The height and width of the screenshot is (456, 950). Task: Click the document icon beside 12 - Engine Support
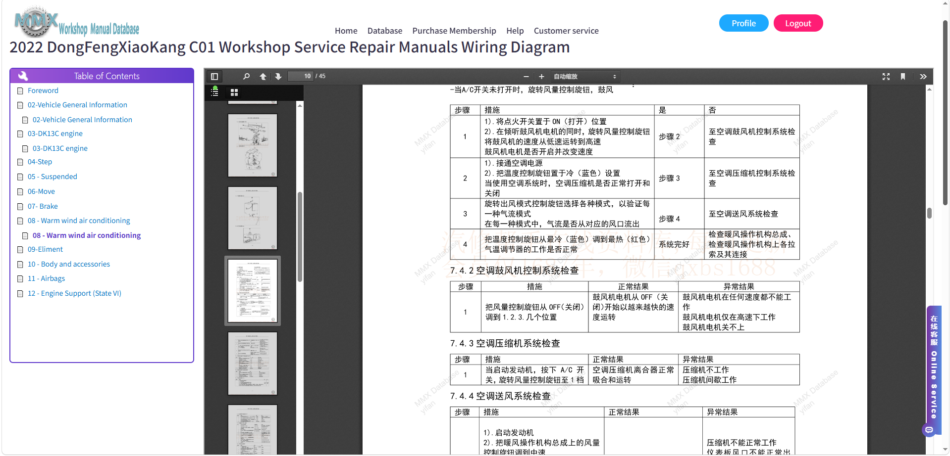pyautogui.click(x=20, y=294)
